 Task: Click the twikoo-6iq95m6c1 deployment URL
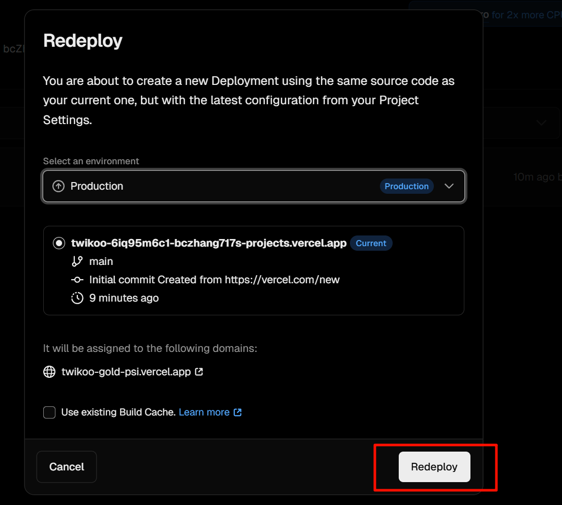(209, 243)
